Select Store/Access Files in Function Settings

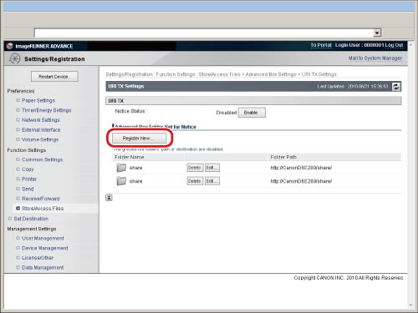click(x=43, y=209)
